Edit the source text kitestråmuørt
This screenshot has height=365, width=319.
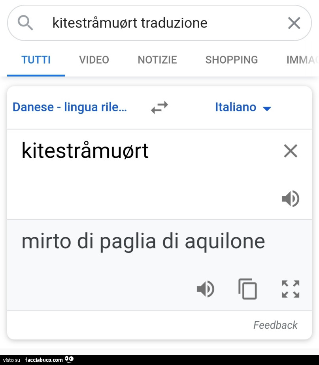coord(85,151)
